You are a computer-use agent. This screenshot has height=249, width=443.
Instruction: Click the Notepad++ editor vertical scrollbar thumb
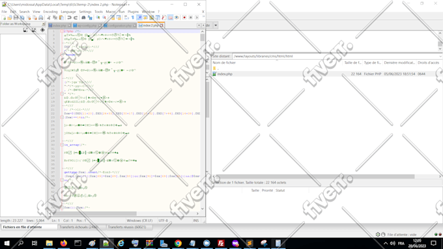tap(203, 38)
